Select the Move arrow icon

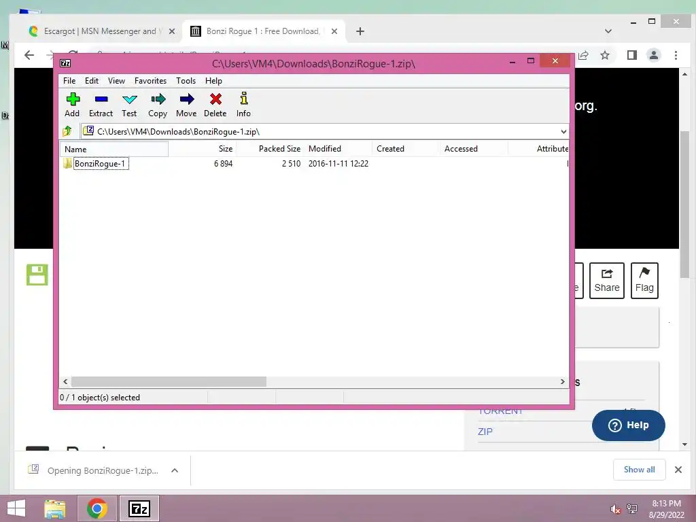tap(186, 105)
